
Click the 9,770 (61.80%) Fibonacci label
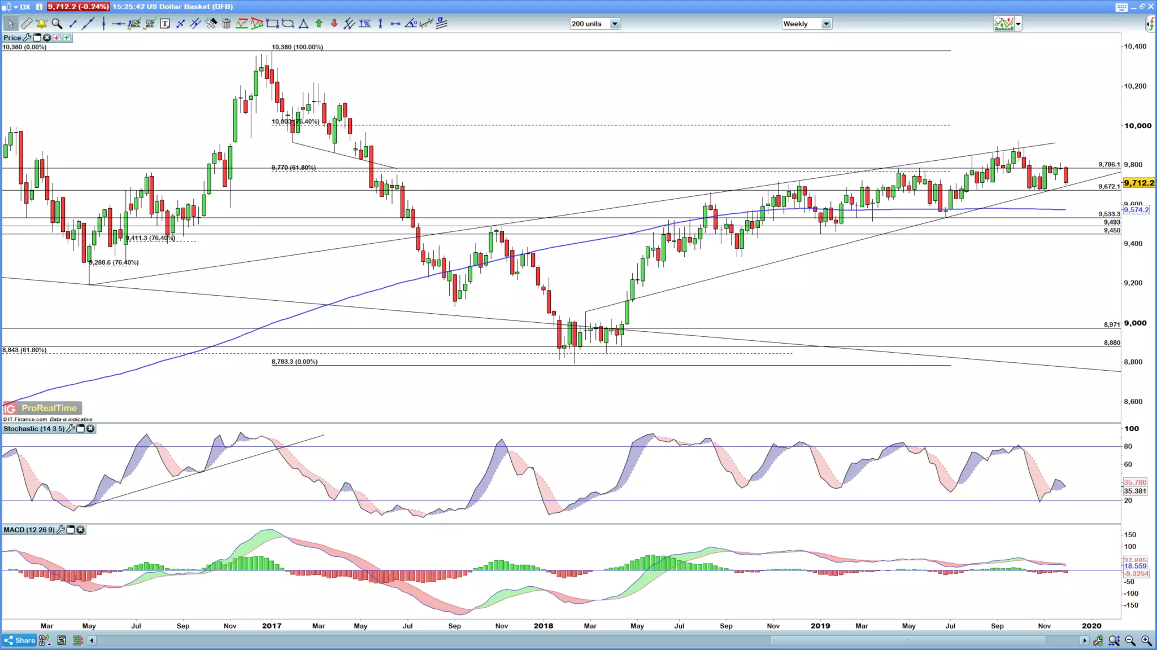pos(293,168)
